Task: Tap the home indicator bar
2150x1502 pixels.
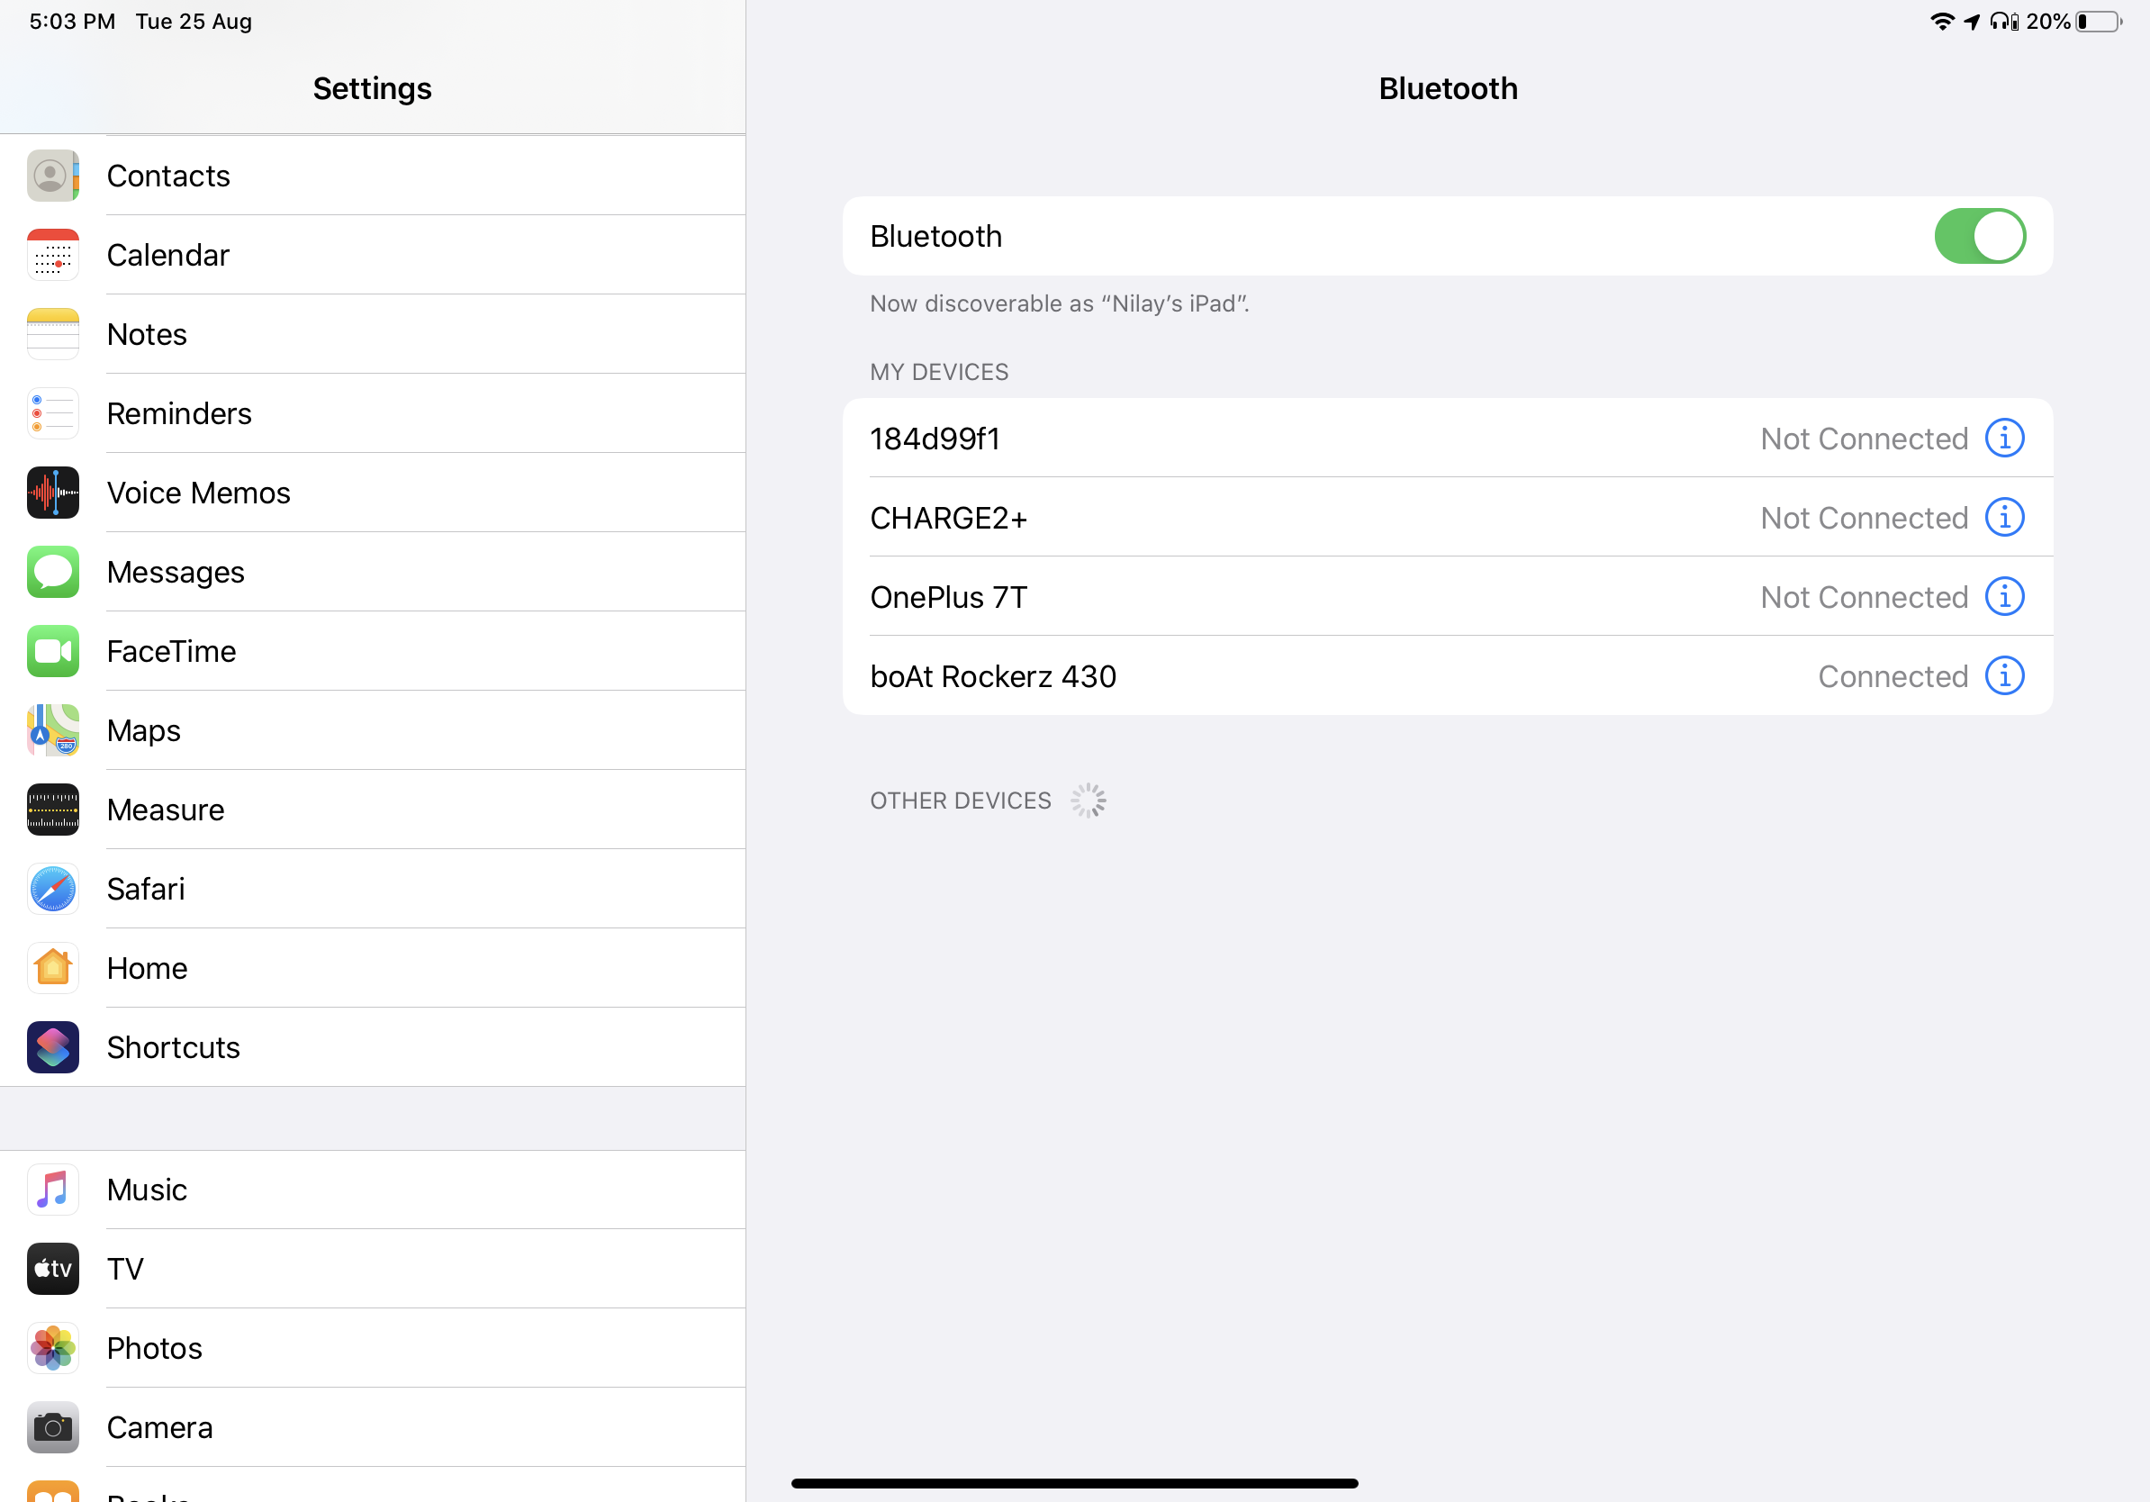Action: pos(1074,1483)
